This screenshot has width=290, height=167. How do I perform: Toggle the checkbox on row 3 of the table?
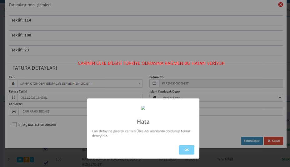[45, 163]
